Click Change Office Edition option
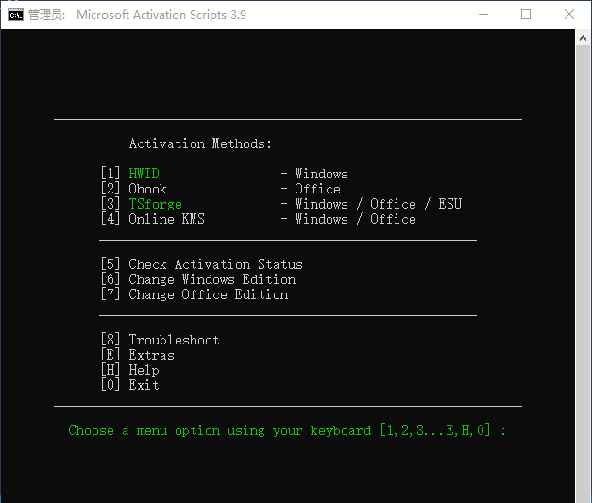The width and height of the screenshot is (592, 503). (x=208, y=294)
